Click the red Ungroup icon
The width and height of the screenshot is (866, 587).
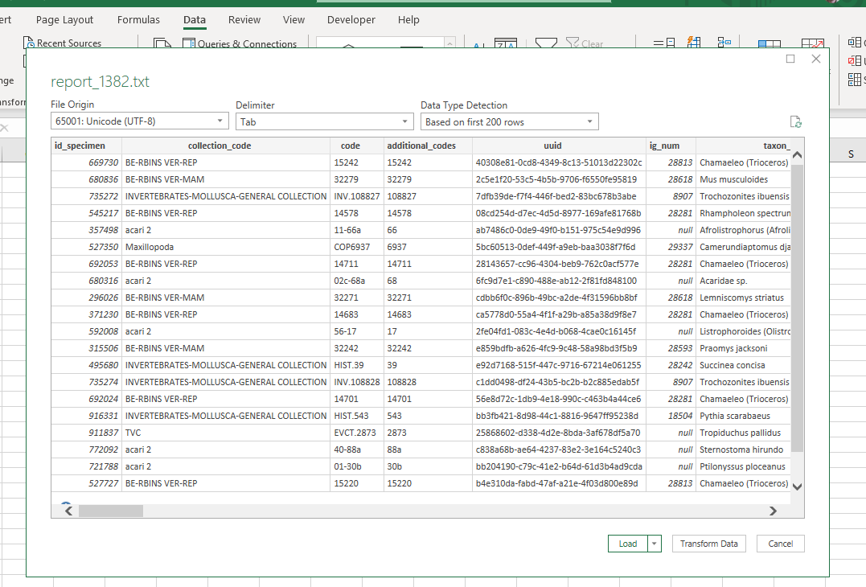[853, 60]
